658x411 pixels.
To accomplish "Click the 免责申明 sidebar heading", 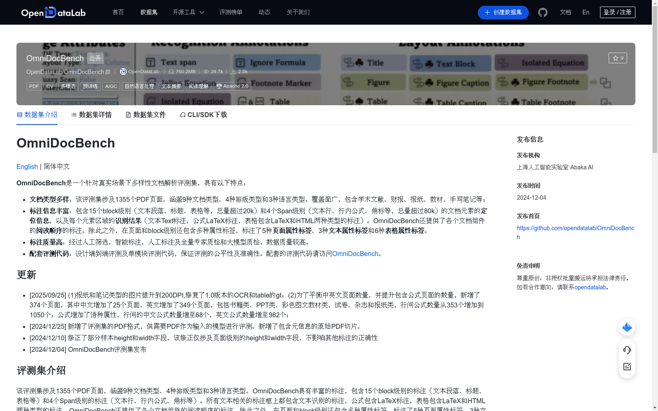I will click(x=528, y=266).
